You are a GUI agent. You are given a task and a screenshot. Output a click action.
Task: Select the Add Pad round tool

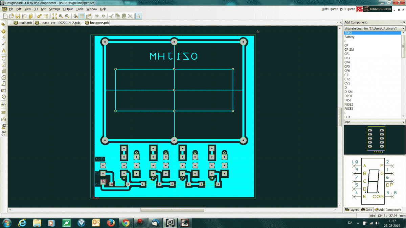pyautogui.click(x=4, y=31)
